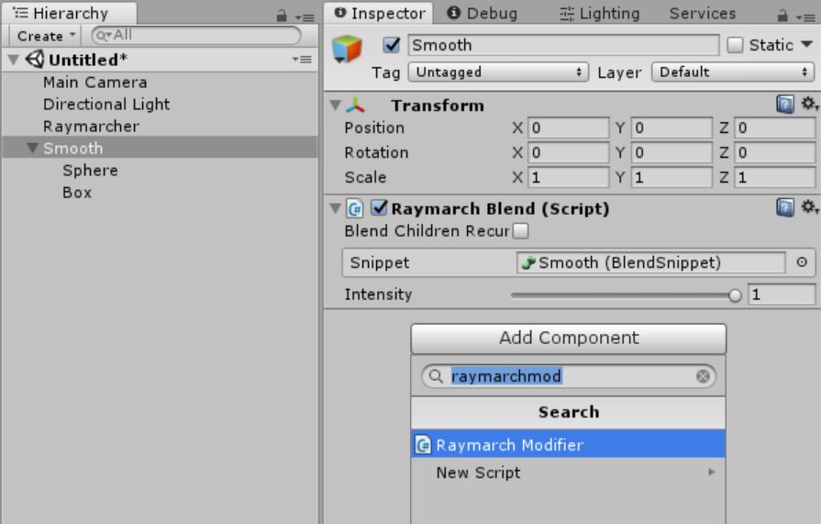821x524 pixels.
Task: Select Sphere child in Hierarchy
Action: click(x=160, y=171)
